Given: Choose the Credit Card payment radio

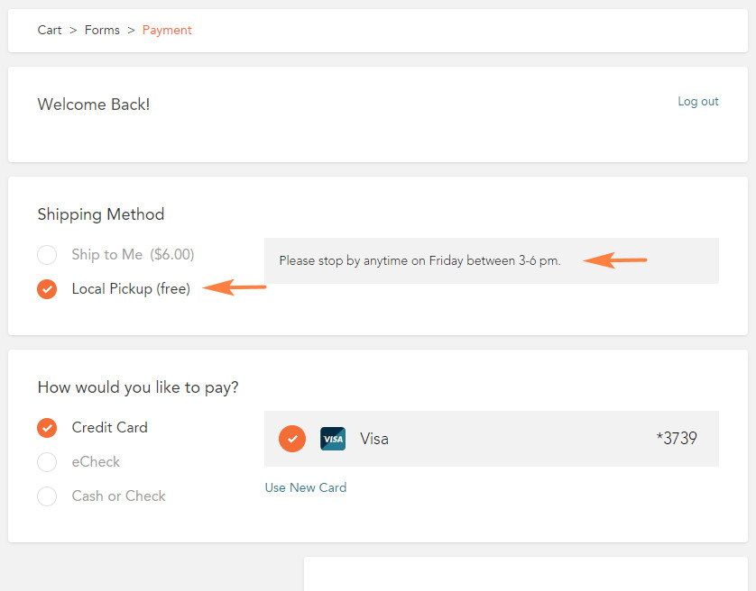Looking at the screenshot, I should (x=47, y=428).
